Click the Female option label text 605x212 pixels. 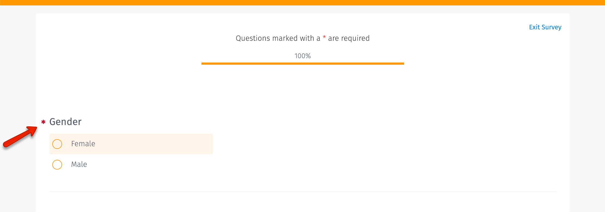coord(83,144)
